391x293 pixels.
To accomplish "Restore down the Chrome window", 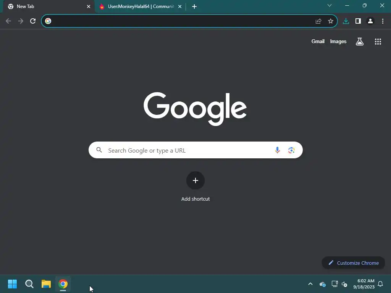I will [x=365, y=5].
